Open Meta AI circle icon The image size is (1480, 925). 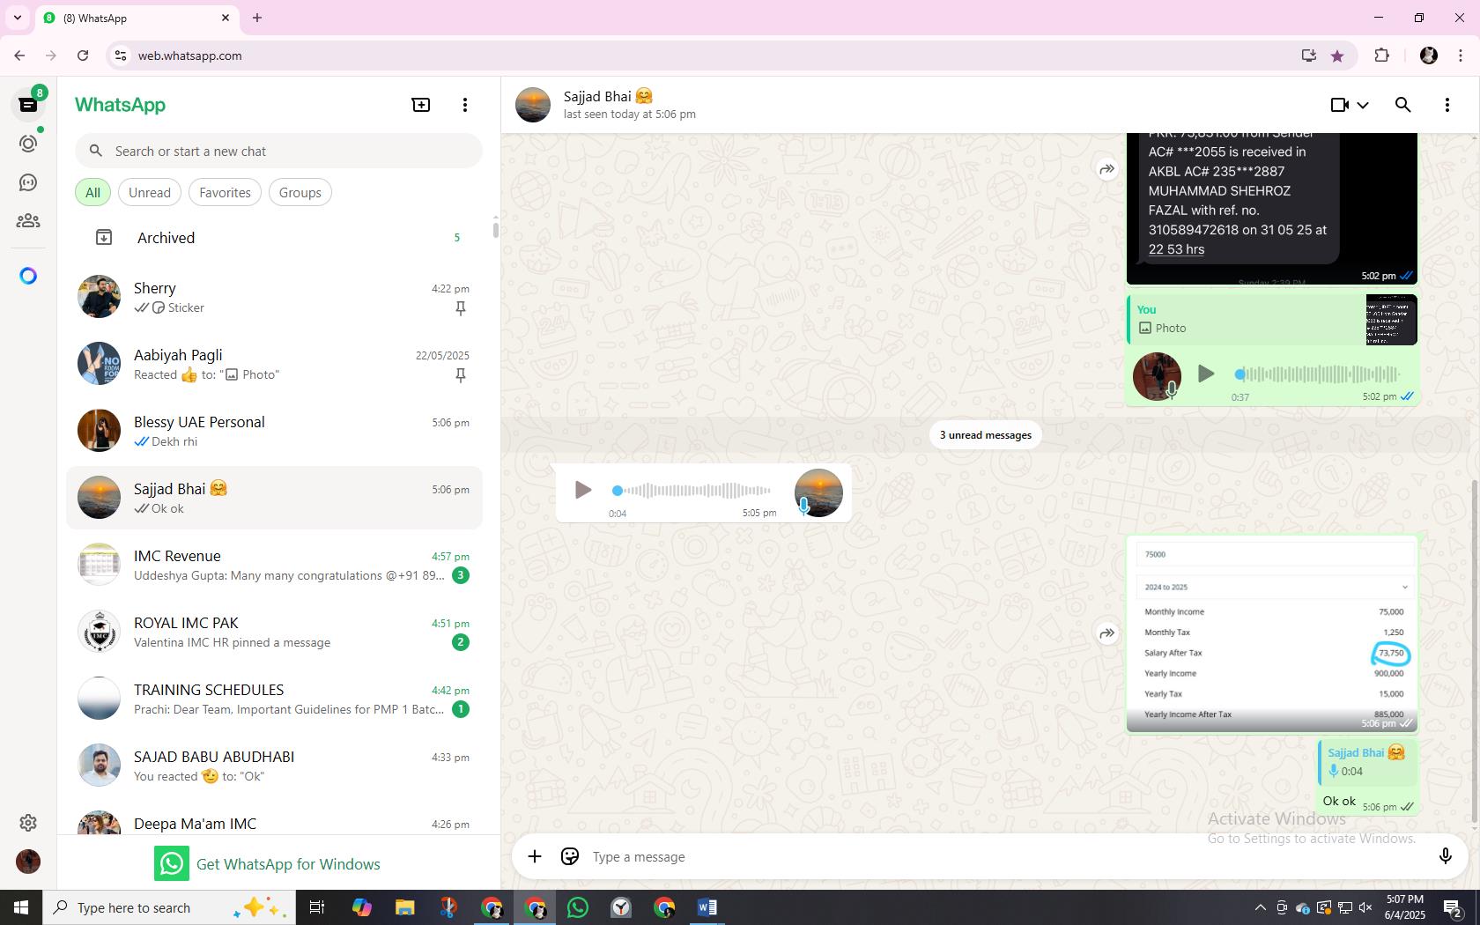28,276
